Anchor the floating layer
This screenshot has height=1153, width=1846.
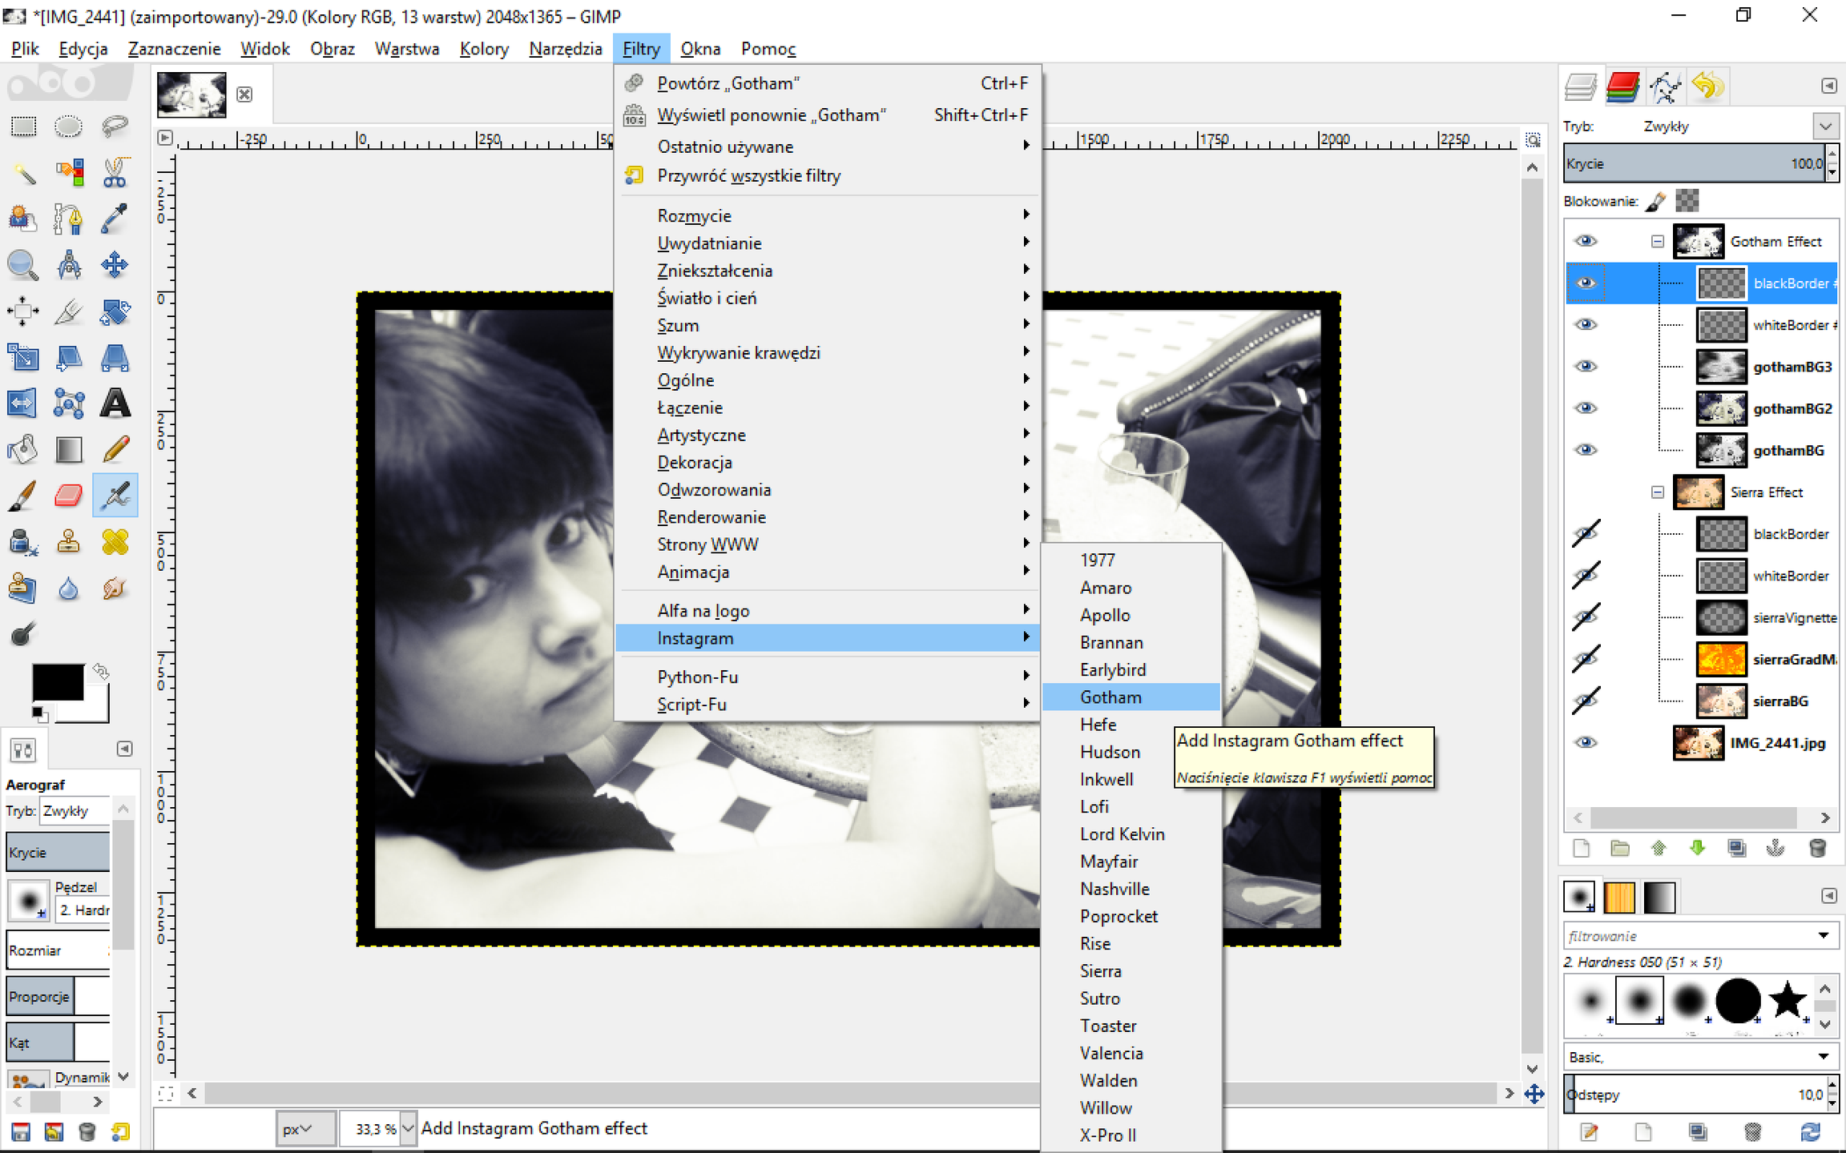click(1775, 848)
